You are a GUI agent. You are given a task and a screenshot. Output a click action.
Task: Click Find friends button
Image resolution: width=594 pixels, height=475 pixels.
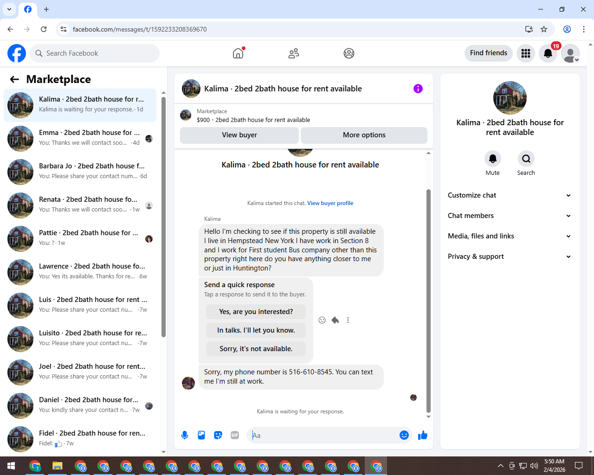(489, 53)
